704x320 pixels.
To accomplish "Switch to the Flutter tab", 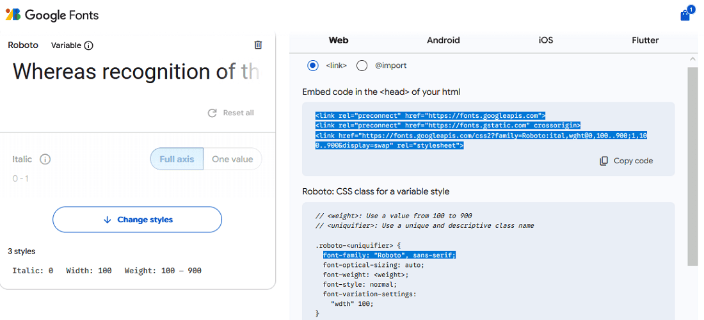I will point(645,40).
